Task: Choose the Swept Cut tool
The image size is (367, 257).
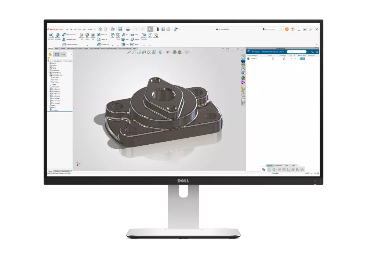Action: point(102,35)
